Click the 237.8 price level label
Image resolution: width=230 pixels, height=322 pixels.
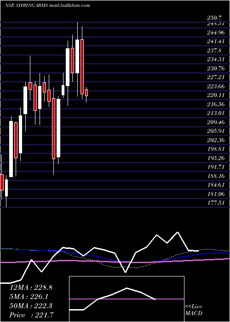(x=215, y=51)
